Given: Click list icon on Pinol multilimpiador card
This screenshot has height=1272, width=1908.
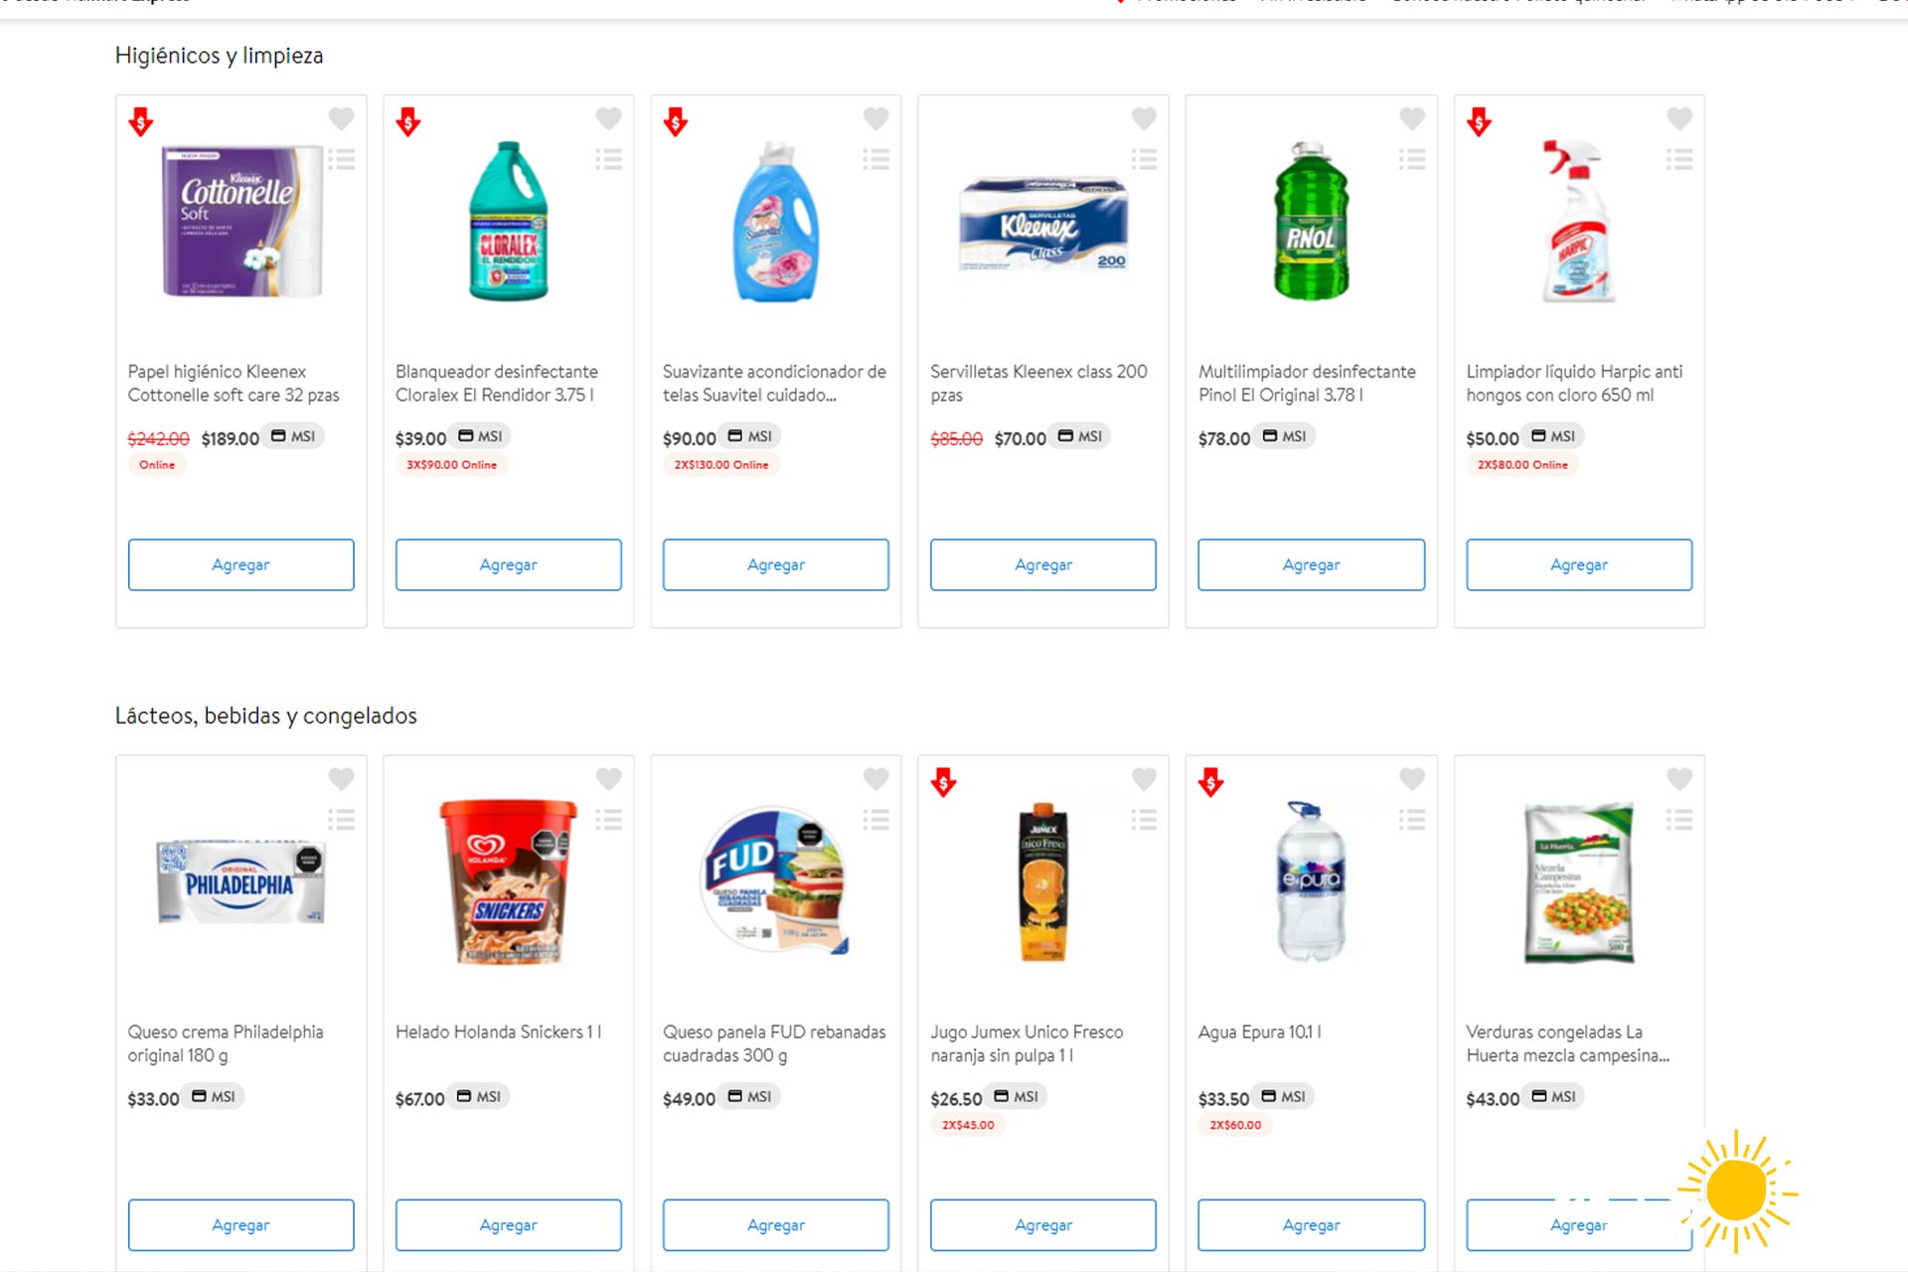Looking at the screenshot, I should click(x=1411, y=159).
